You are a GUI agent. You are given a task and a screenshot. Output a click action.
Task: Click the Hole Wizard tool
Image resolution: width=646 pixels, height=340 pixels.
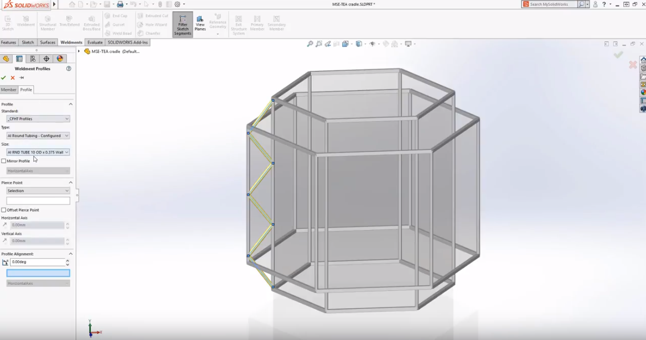tap(152, 25)
